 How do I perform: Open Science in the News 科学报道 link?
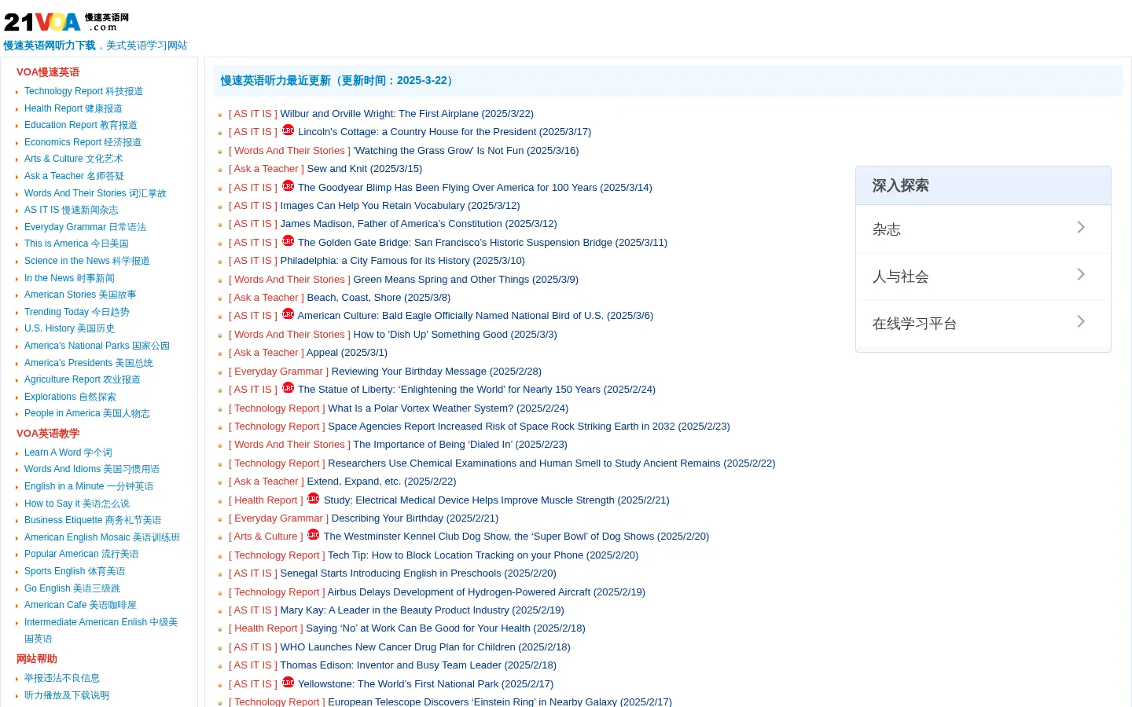pos(86,261)
